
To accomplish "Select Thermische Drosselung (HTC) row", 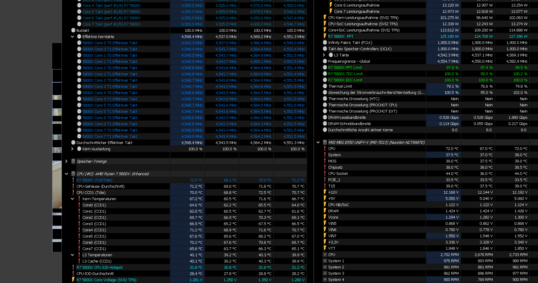I will (x=426, y=99).
